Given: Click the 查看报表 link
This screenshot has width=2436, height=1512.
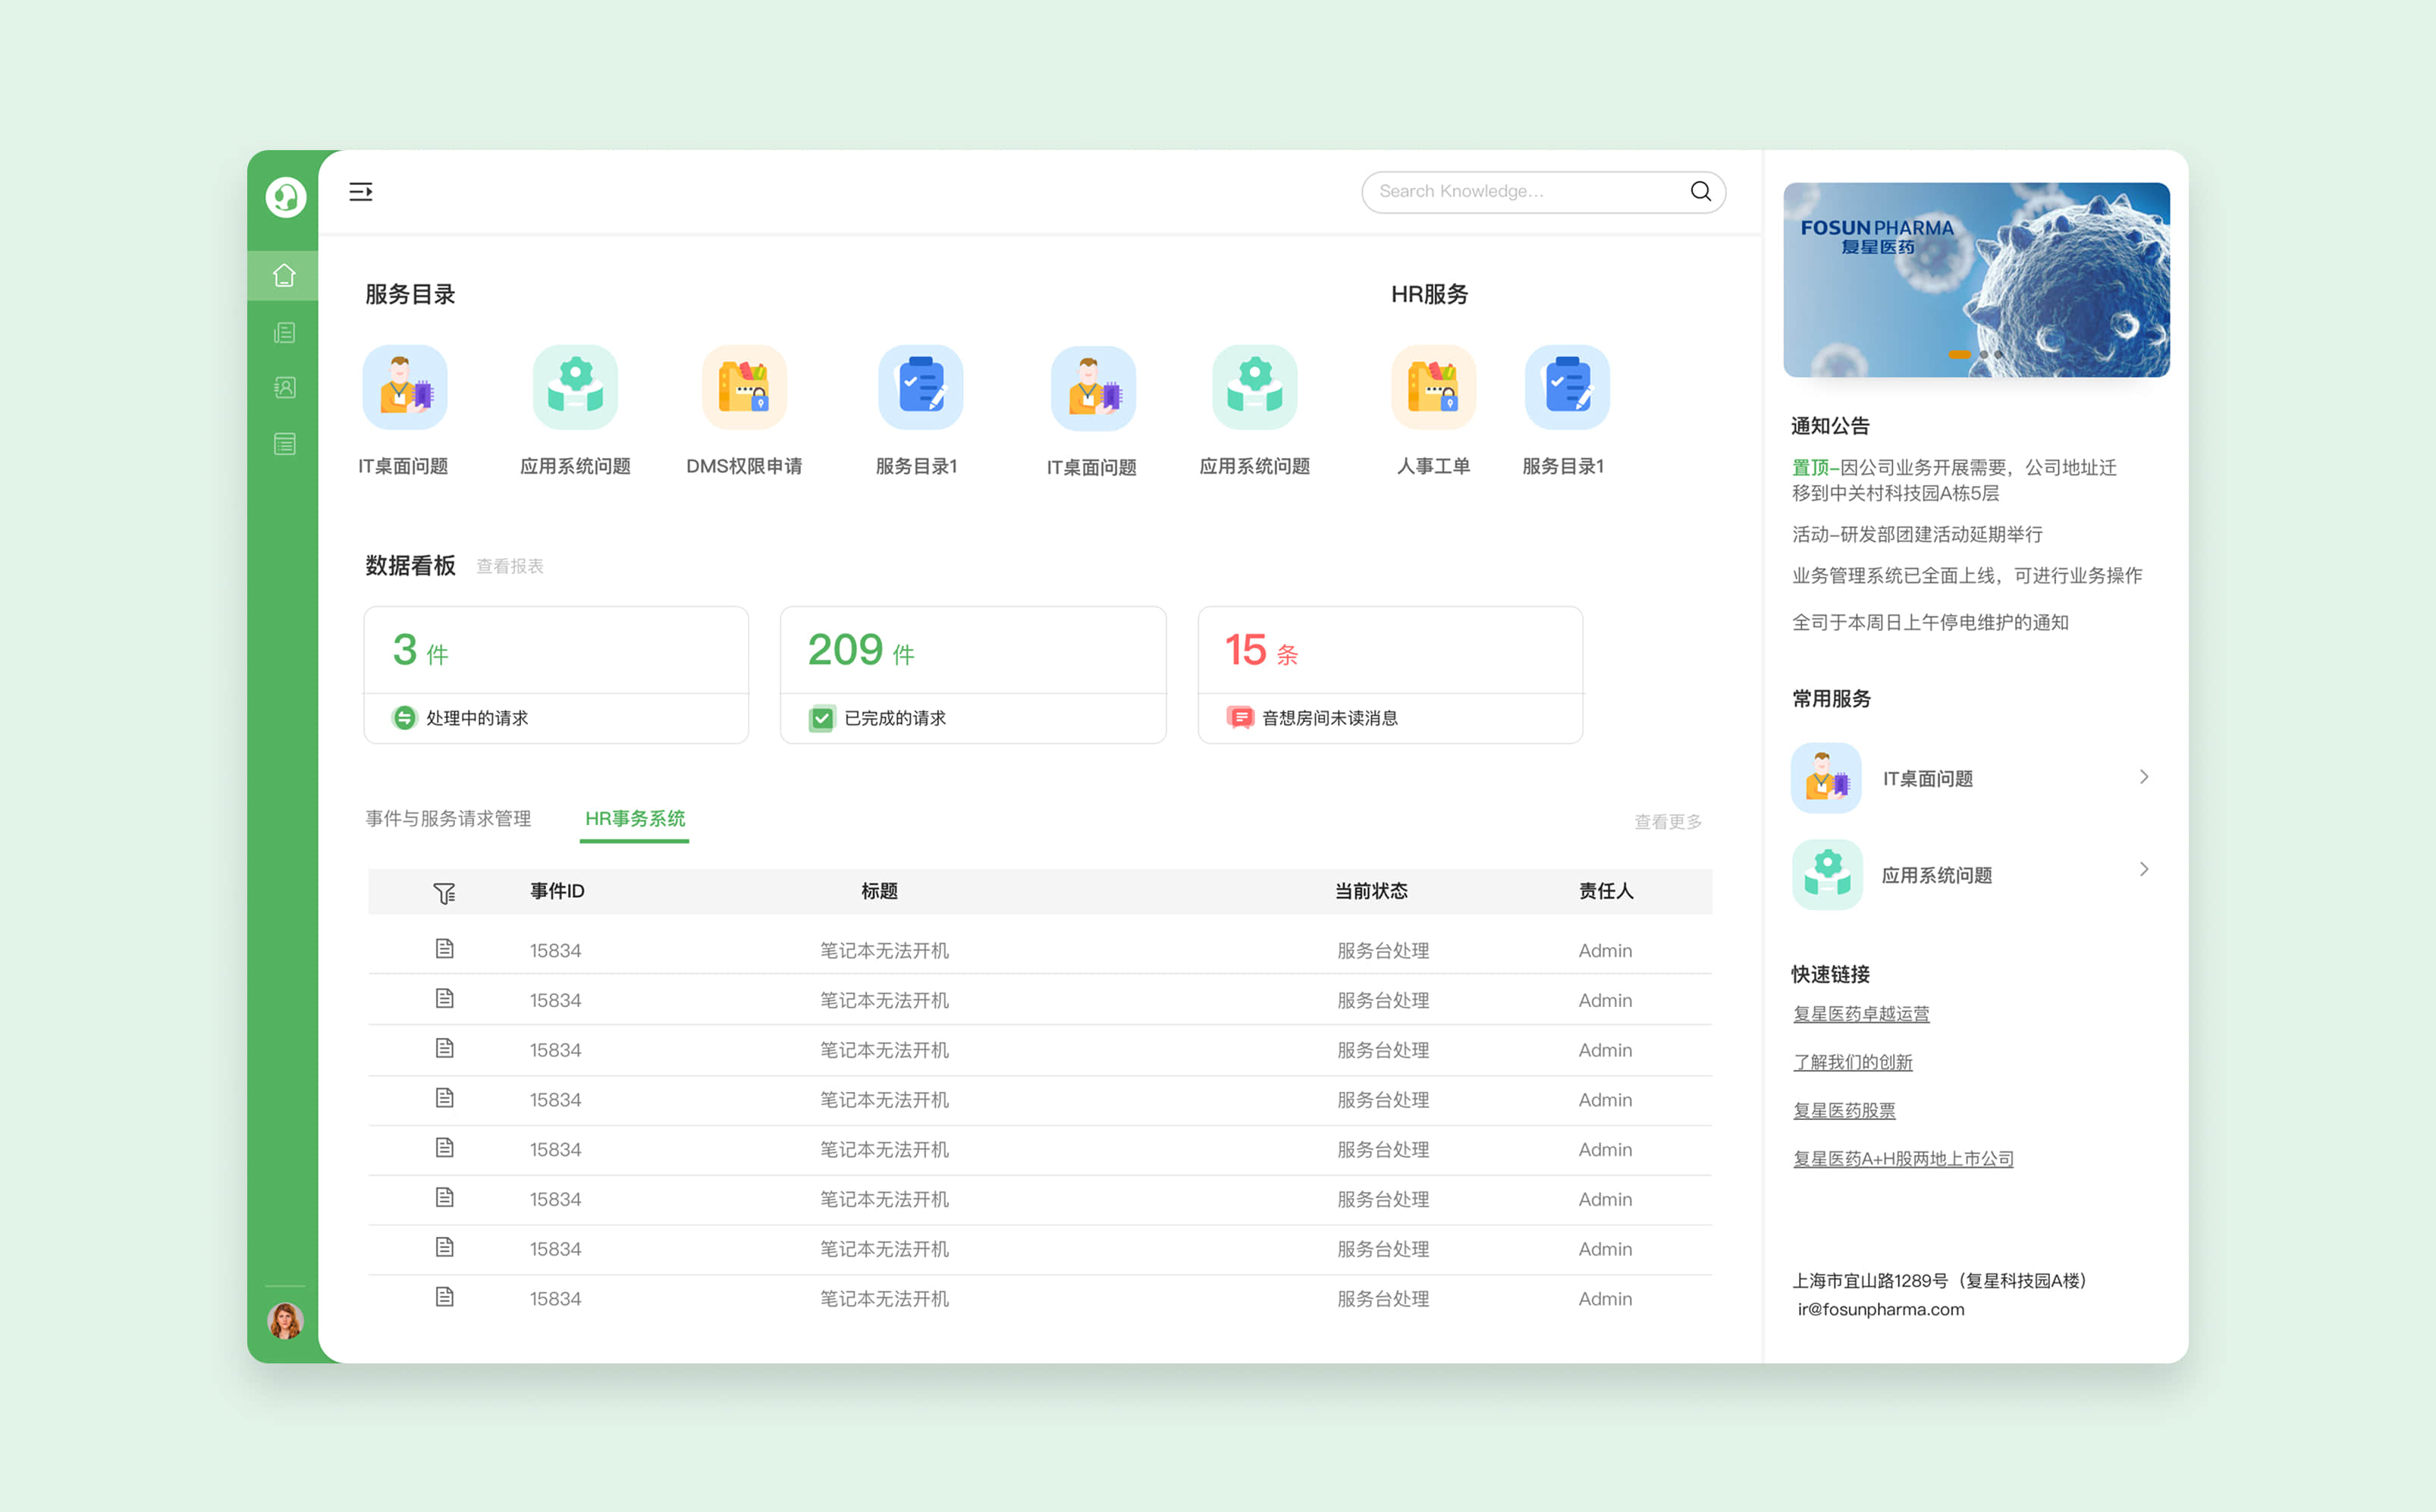Looking at the screenshot, I should click(x=510, y=567).
